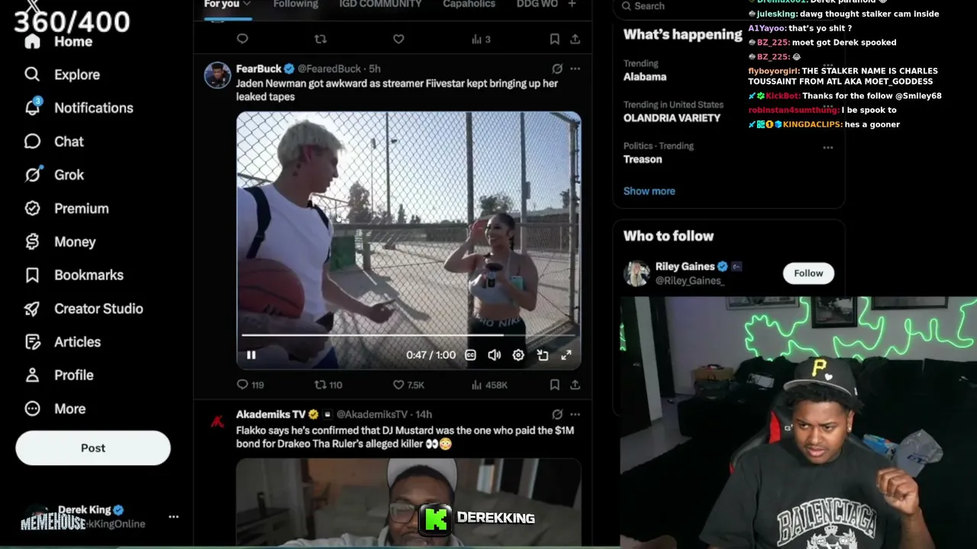Follow Riley Gaines
The height and width of the screenshot is (549, 977).
click(x=808, y=273)
